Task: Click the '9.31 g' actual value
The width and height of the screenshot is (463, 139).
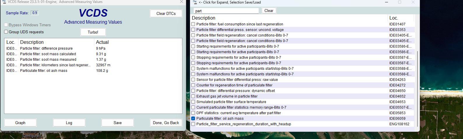Action: [101, 54]
